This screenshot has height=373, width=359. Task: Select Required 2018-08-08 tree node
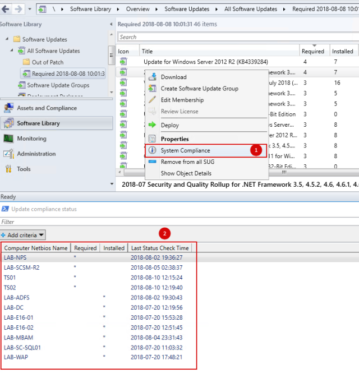point(63,73)
